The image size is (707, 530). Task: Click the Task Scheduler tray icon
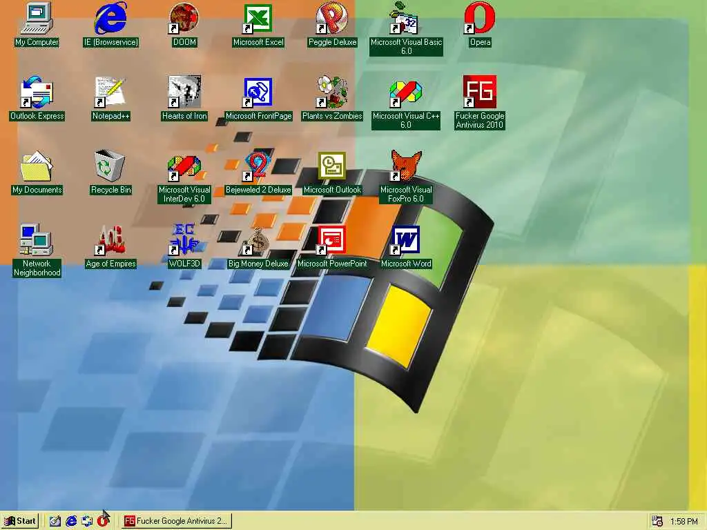coord(657,521)
